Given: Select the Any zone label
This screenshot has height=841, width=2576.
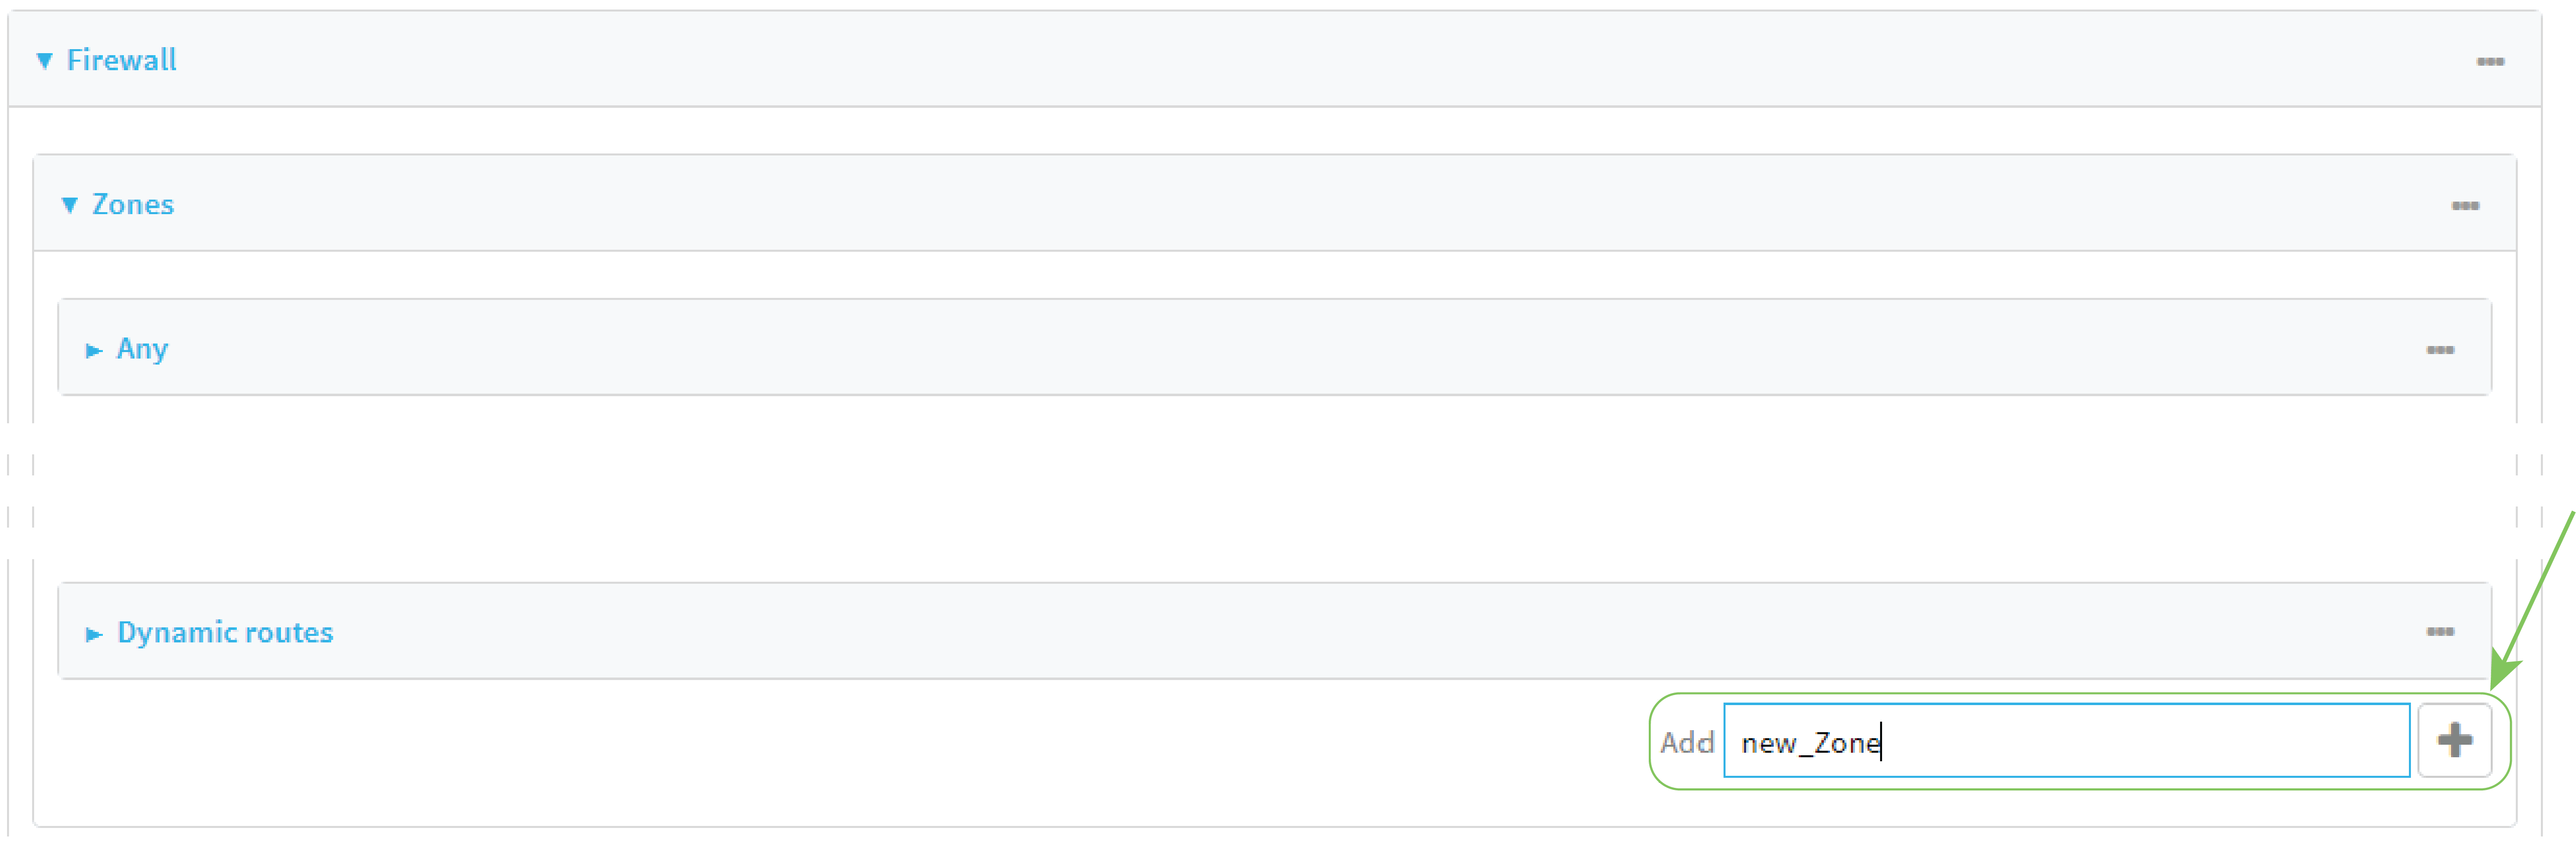Looking at the screenshot, I should (x=142, y=348).
